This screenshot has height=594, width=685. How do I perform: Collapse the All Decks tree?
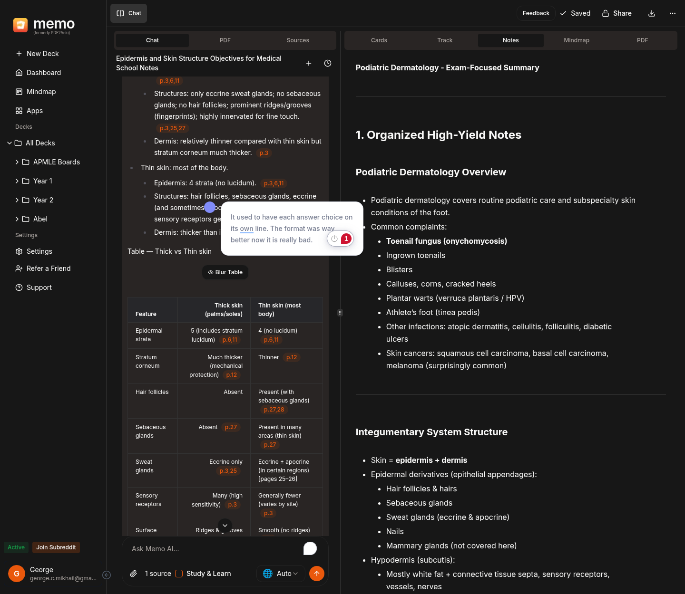pos(10,143)
